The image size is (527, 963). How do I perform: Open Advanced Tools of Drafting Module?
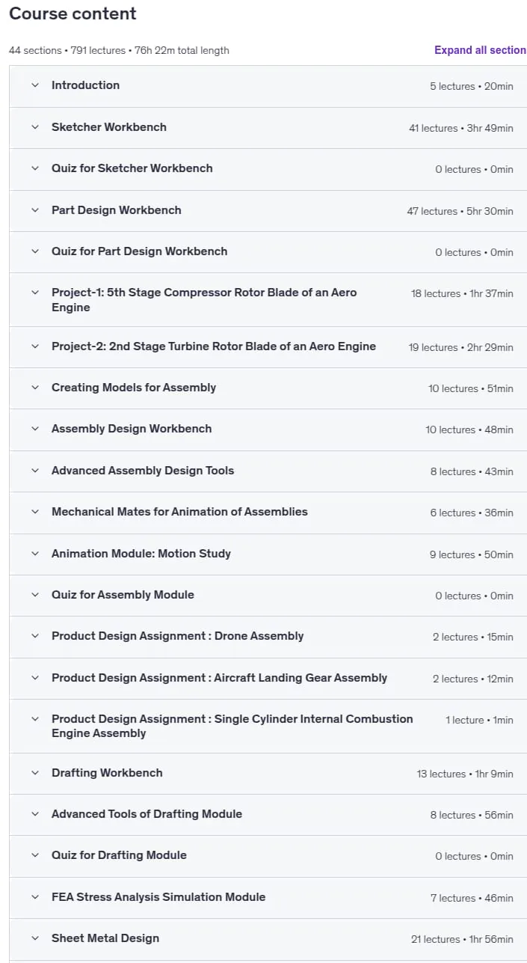[x=147, y=814]
